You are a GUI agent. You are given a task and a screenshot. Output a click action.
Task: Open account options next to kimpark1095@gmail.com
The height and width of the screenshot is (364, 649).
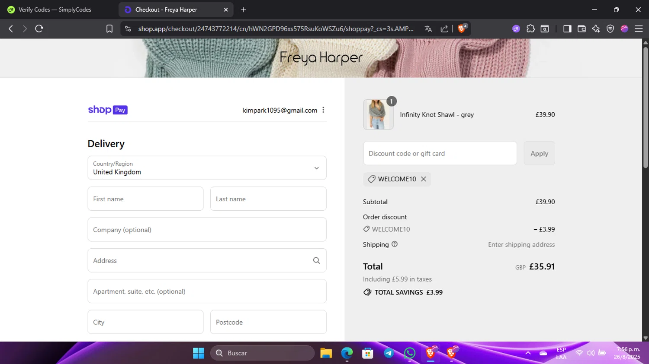[x=323, y=110]
